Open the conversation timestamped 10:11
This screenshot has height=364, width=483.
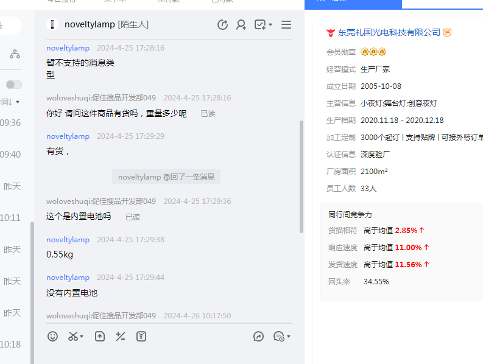tap(10, 218)
